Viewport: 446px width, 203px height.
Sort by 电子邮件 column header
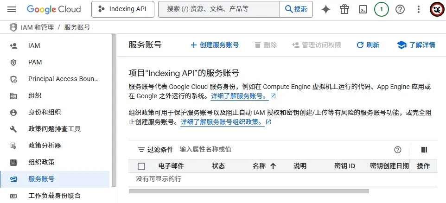click(x=171, y=166)
